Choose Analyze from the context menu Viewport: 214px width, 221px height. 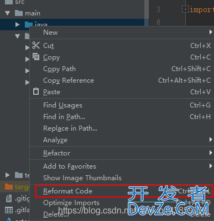(122, 140)
